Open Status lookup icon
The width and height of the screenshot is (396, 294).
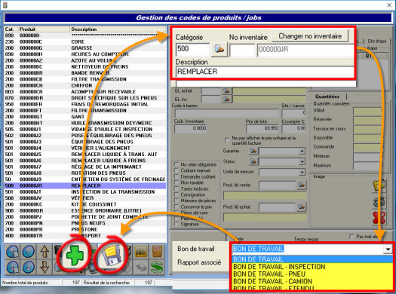[x=253, y=161]
